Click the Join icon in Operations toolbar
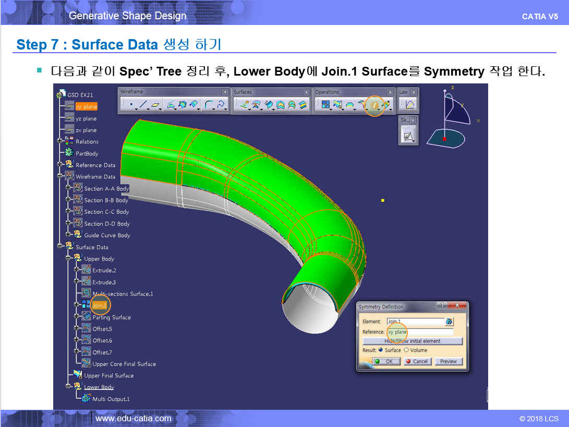 [326, 105]
